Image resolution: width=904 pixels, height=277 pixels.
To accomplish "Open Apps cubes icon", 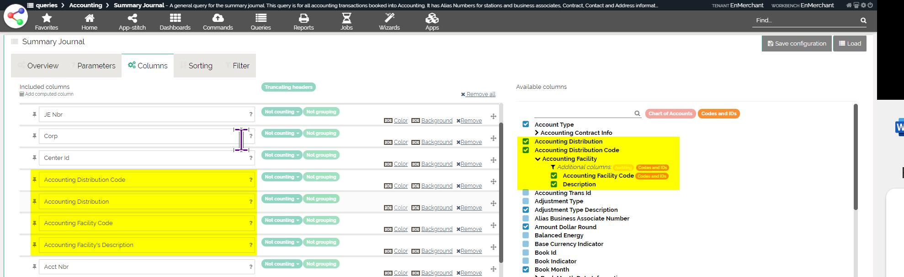I will (x=432, y=18).
